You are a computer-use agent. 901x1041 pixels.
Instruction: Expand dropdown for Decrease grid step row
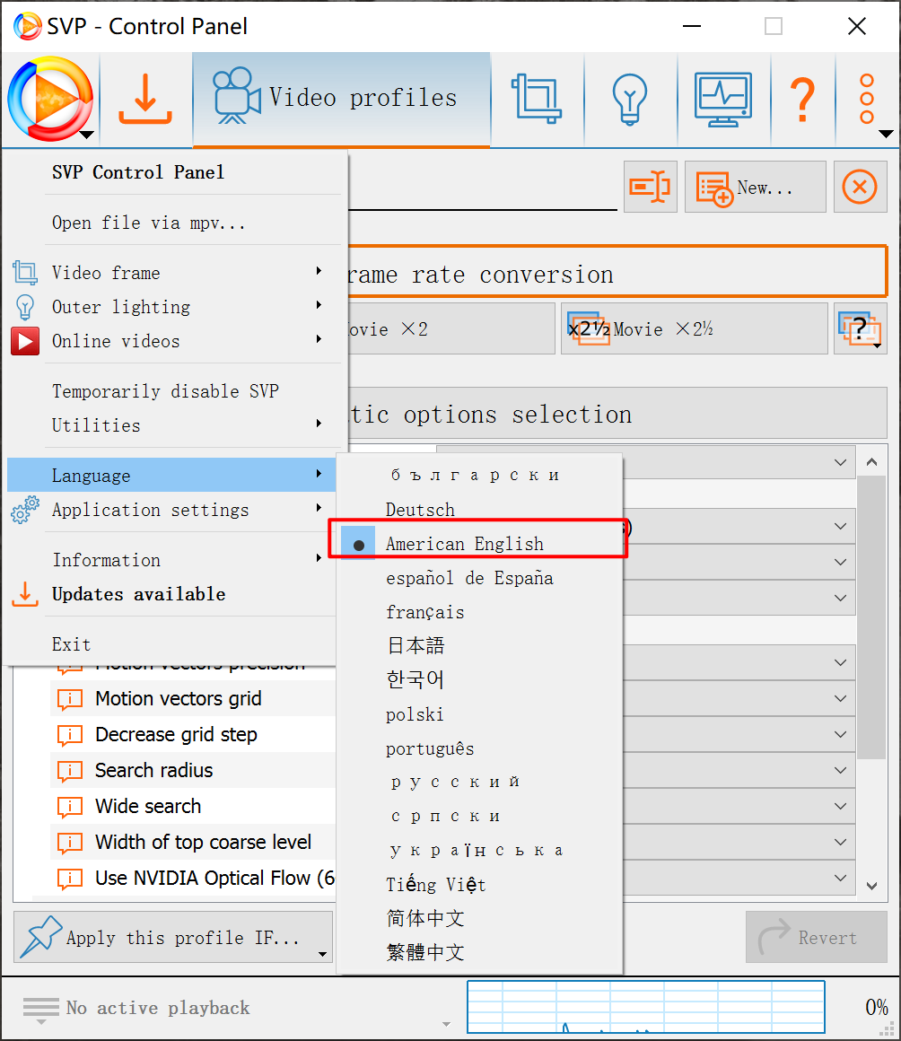840,734
